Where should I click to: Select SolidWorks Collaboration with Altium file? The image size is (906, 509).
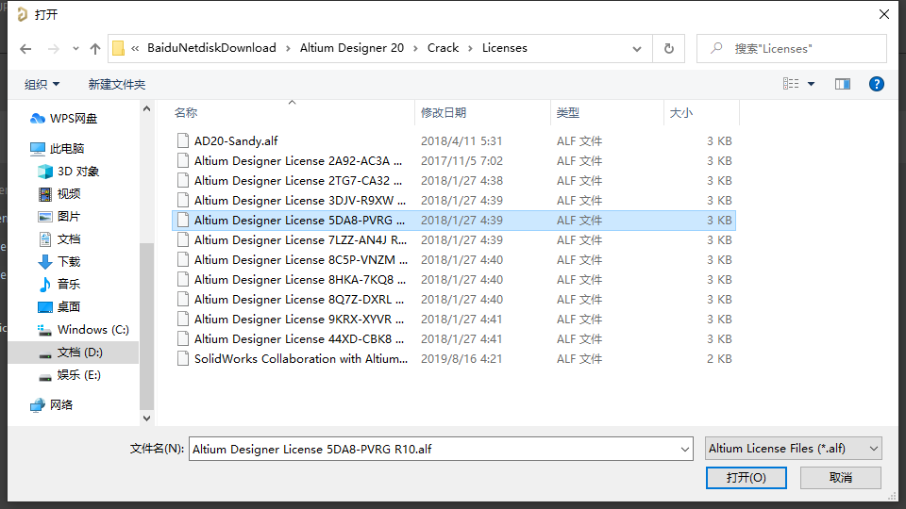point(454,359)
